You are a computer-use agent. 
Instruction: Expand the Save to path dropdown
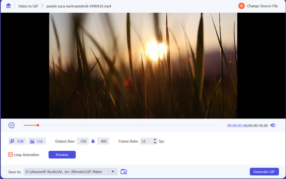113,172
